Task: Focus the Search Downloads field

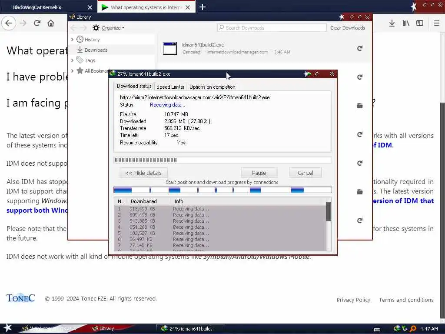Action: point(272,27)
